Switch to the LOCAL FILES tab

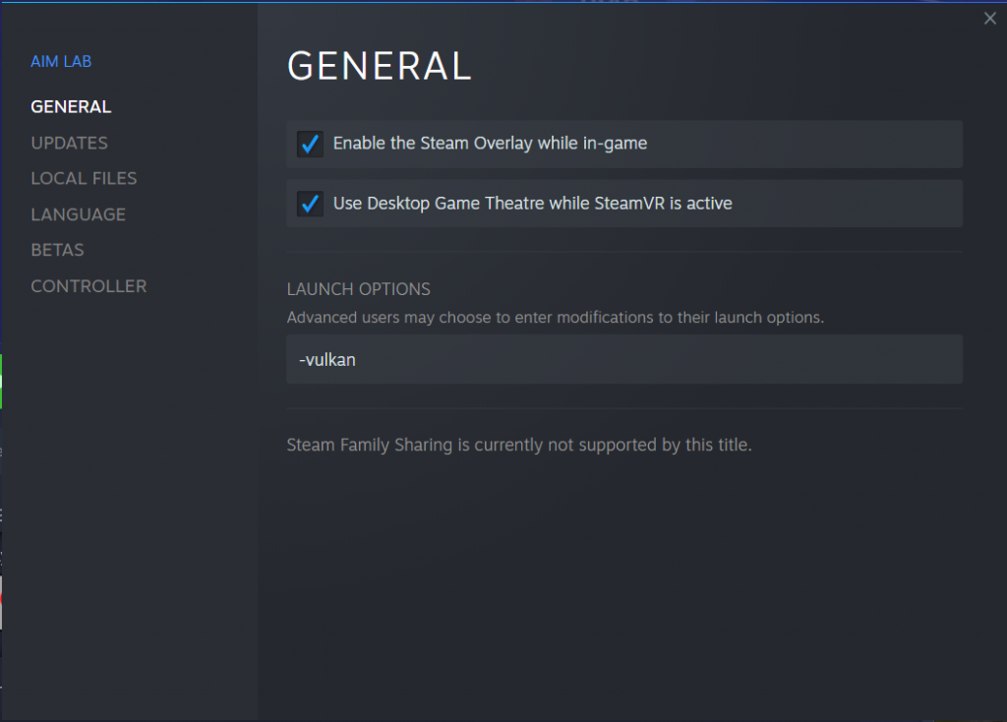point(84,178)
